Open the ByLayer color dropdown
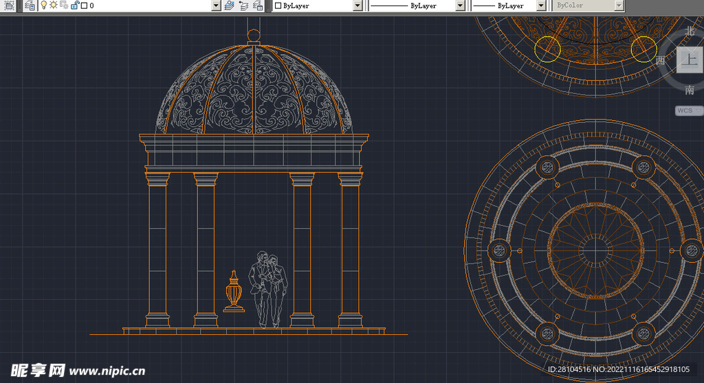Viewport: 704px width, 383px height. tap(357, 5)
